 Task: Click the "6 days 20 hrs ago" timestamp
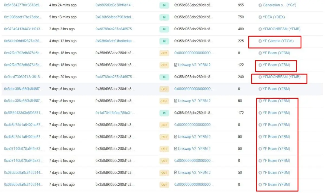click(63, 77)
